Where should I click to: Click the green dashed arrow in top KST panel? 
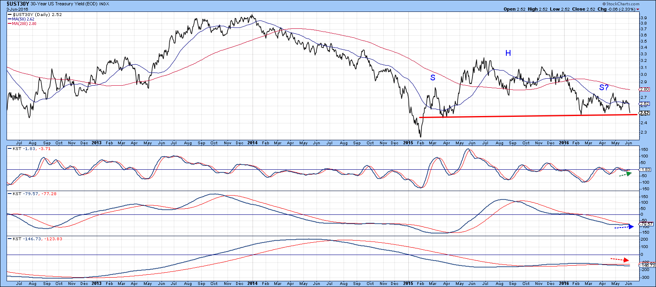[625, 174]
